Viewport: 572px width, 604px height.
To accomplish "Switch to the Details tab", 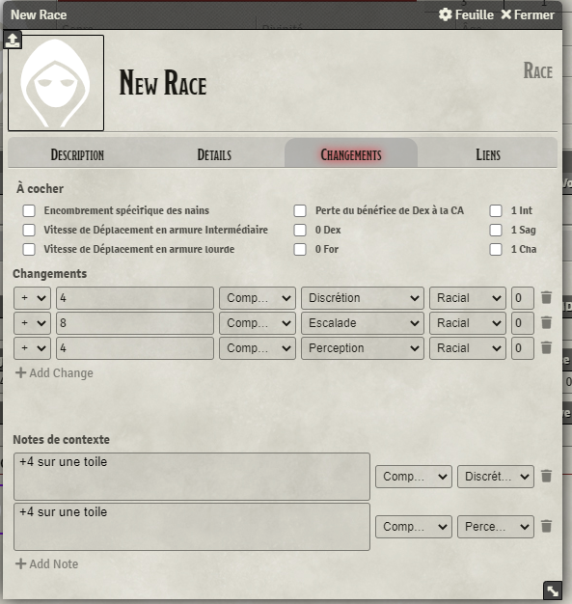I will (214, 154).
